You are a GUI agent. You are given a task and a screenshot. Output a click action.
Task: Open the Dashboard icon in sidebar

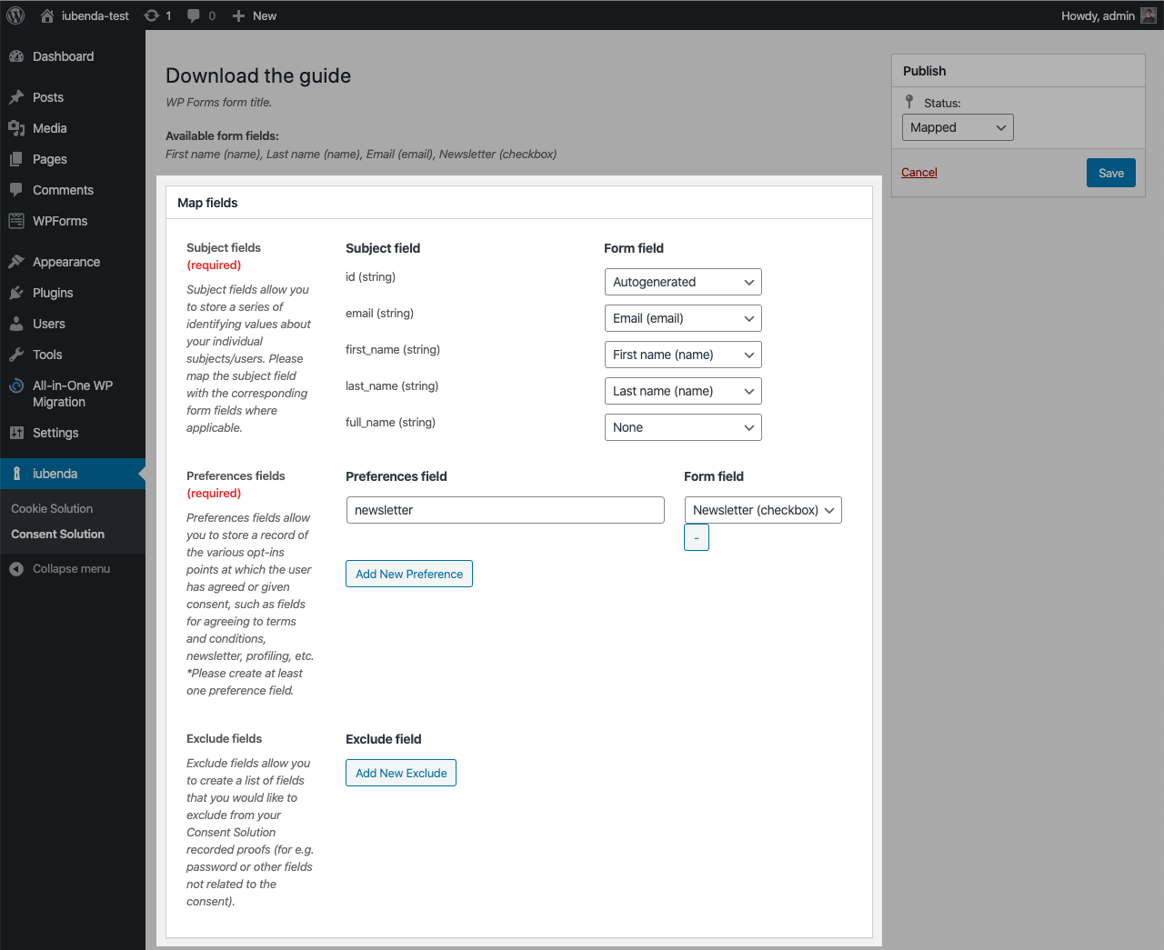coord(16,56)
